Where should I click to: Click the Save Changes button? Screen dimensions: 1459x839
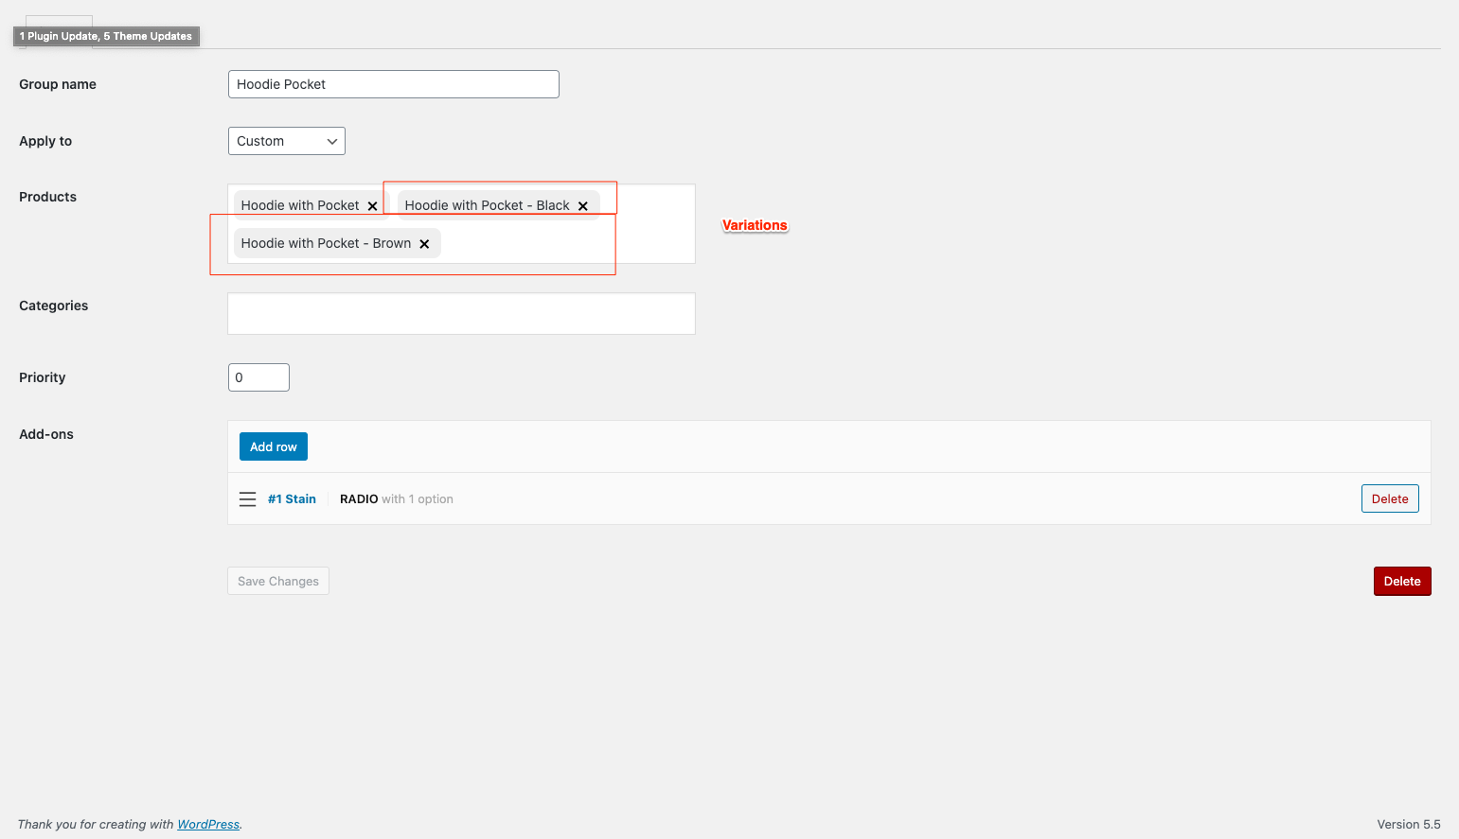tap(278, 581)
